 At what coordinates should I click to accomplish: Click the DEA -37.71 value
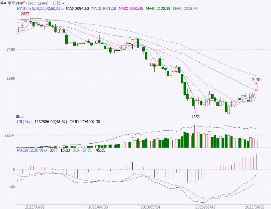[x=82, y=150]
